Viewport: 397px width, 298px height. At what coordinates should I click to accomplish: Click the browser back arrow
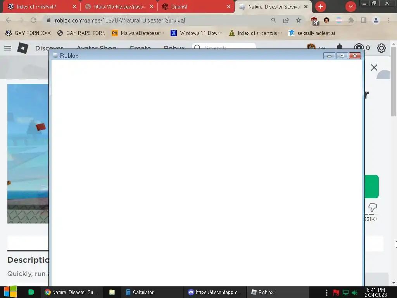point(9,20)
